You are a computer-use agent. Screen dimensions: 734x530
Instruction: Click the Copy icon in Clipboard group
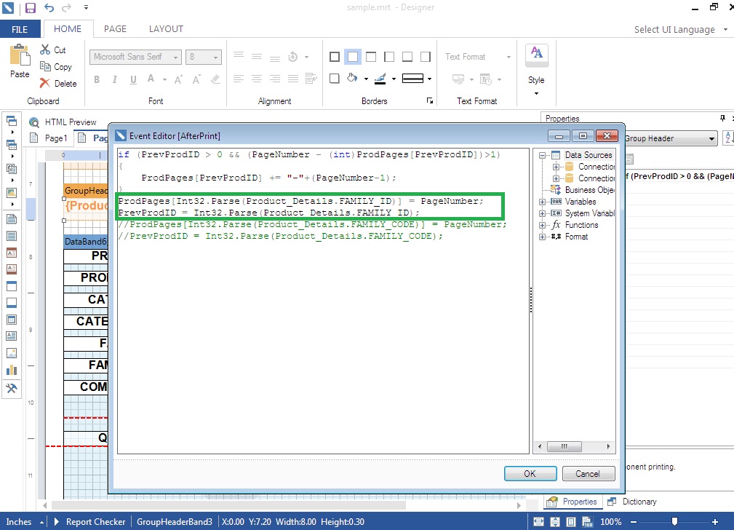45,66
